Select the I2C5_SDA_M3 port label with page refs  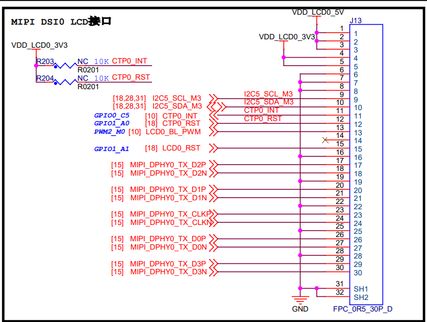pyautogui.click(x=157, y=106)
